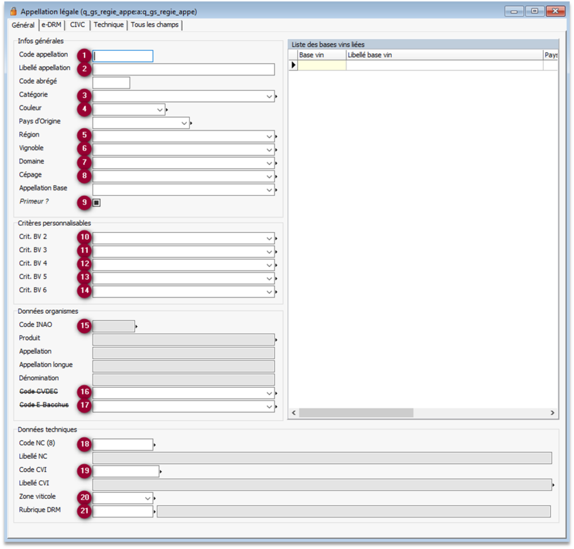Click the arrow beside Rubrique DRM field
This screenshot has height=549, width=574.
click(x=155, y=511)
